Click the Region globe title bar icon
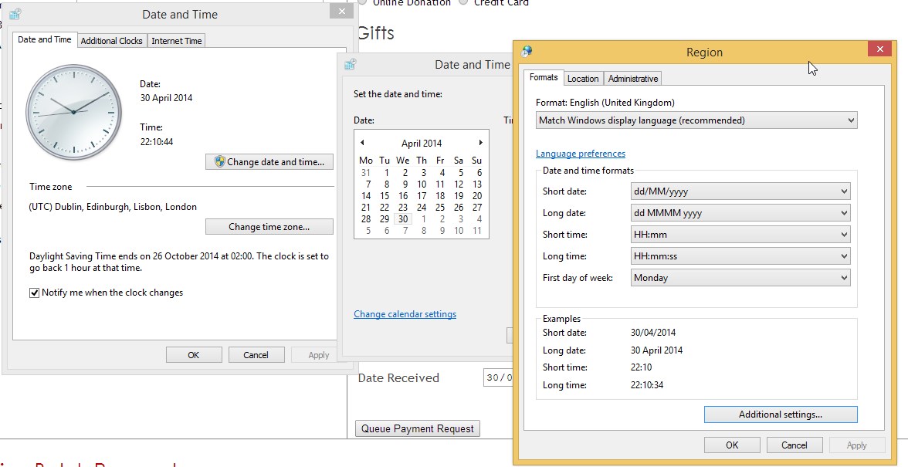 [527, 52]
